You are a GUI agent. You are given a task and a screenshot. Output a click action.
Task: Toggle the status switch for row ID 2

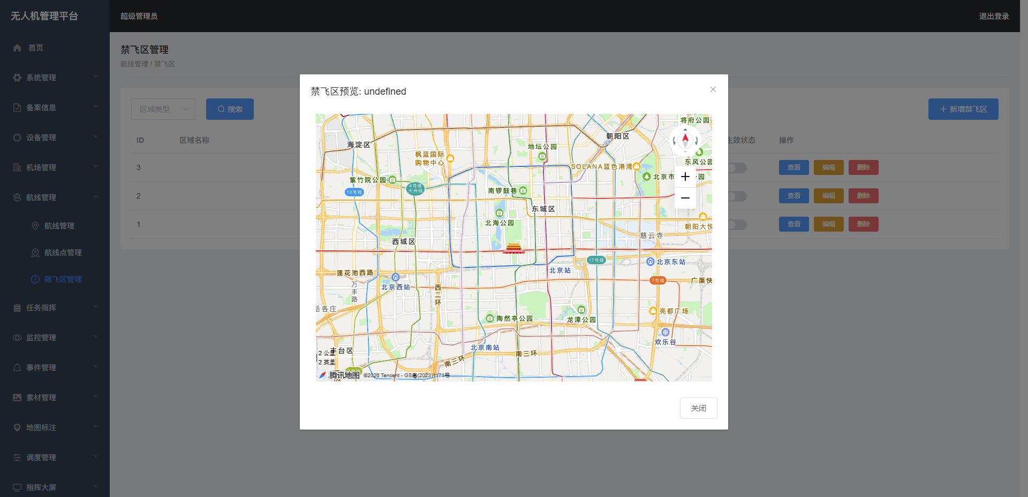tap(737, 196)
